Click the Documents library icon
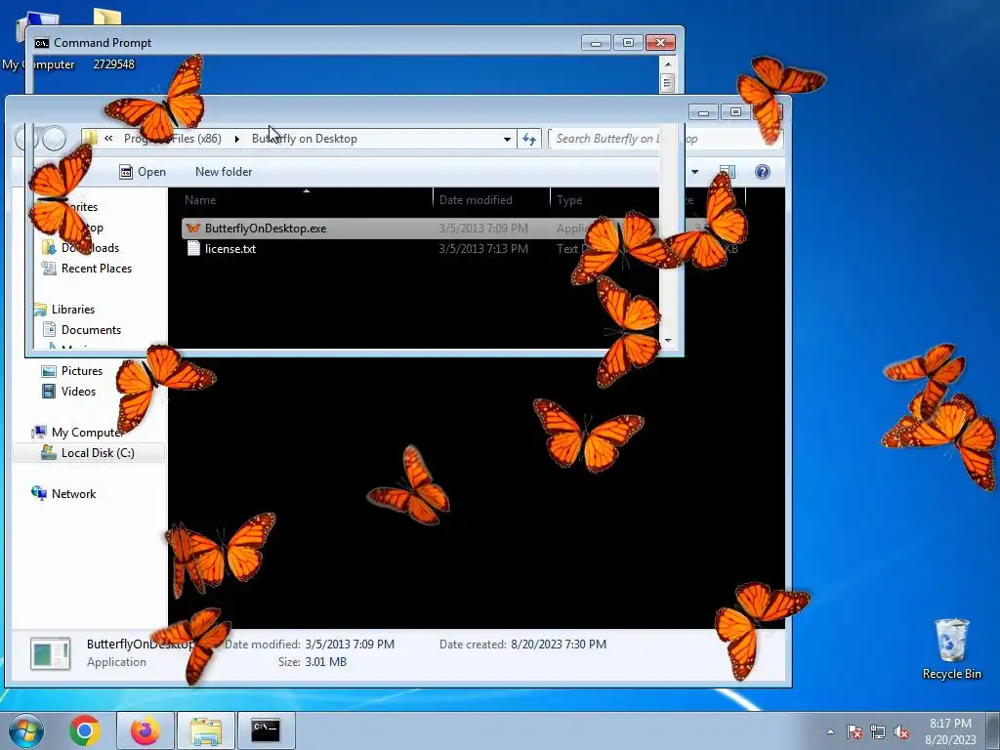This screenshot has width=1000, height=750. pos(49,329)
